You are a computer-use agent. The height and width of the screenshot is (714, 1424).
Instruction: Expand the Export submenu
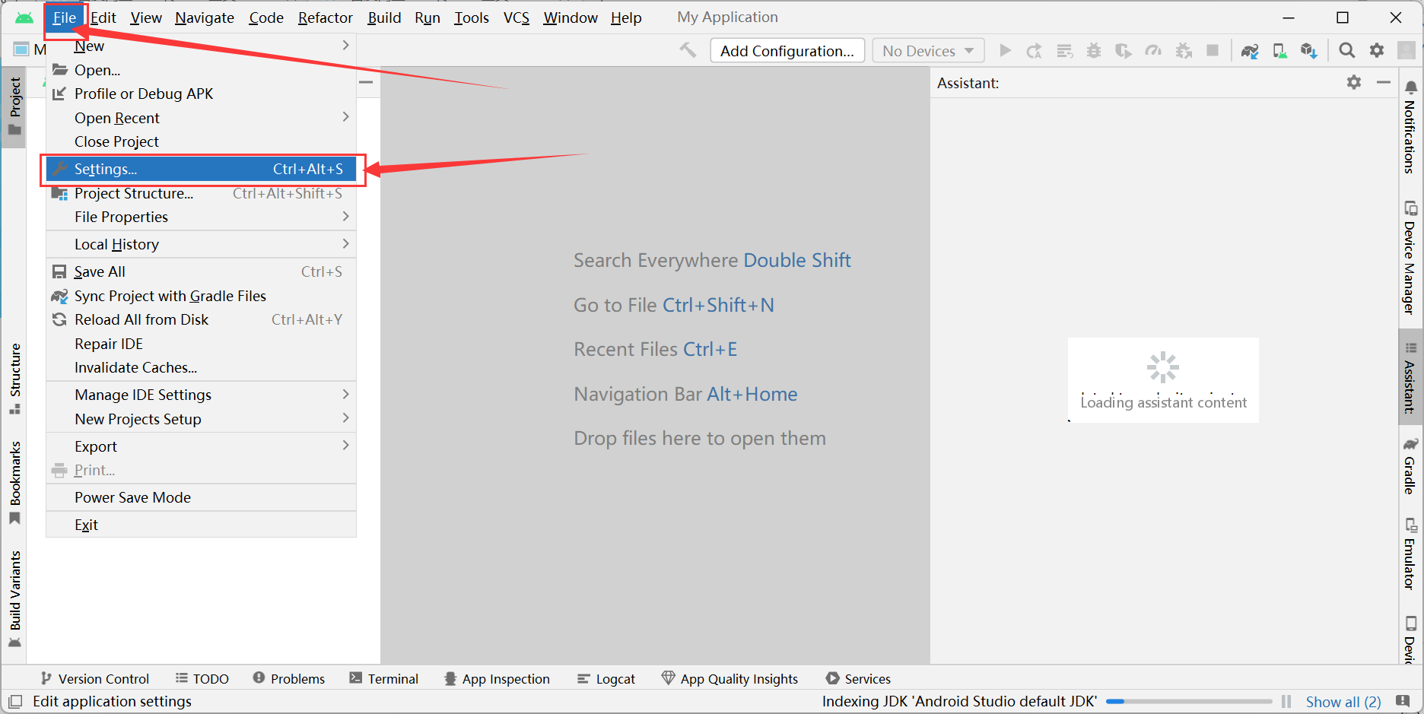(x=201, y=446)
